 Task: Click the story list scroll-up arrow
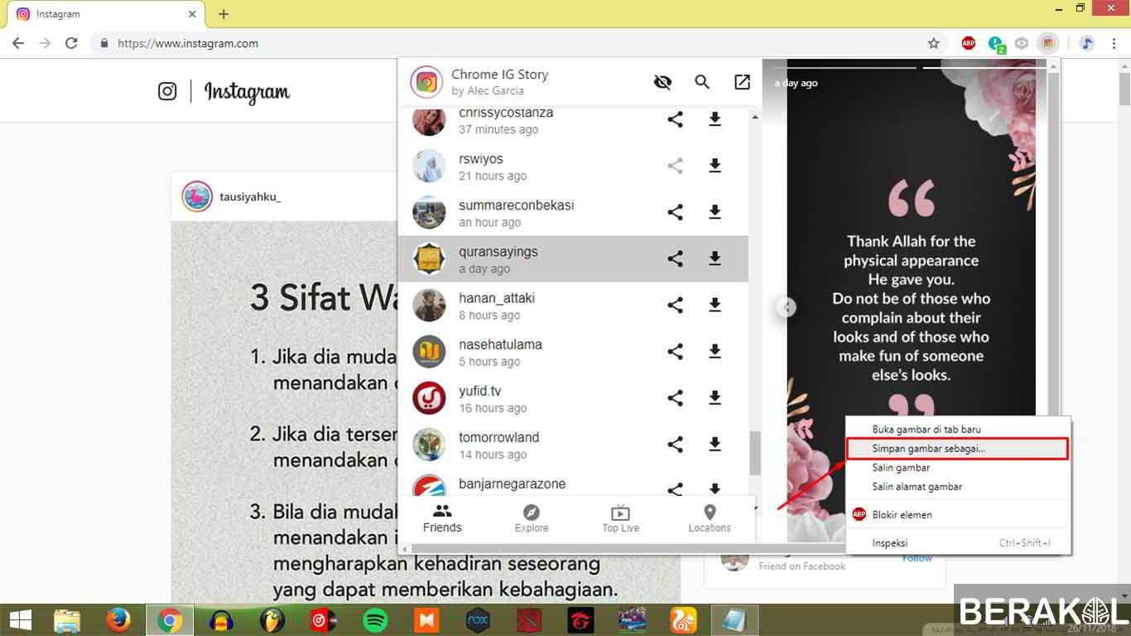754,118
